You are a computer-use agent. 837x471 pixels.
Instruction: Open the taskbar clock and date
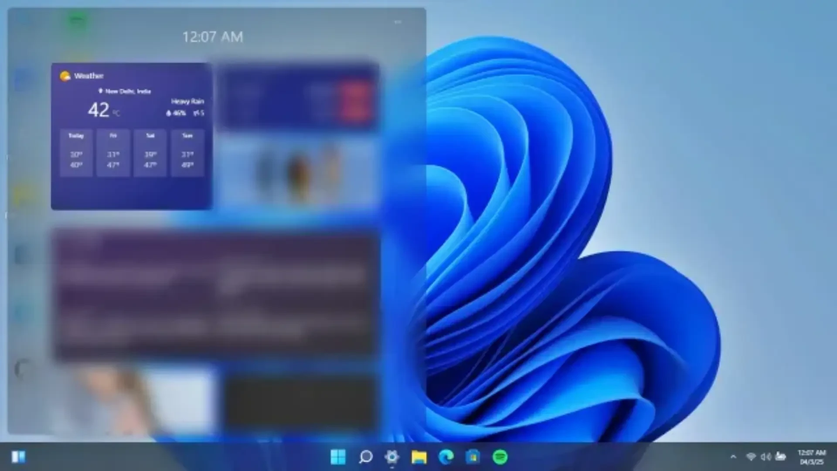pos(812,457)
